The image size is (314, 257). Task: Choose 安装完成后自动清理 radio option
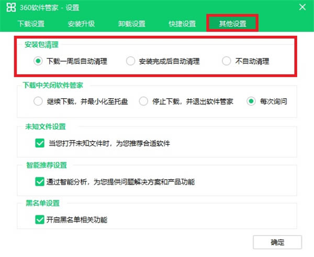click(x=131, y=61)
